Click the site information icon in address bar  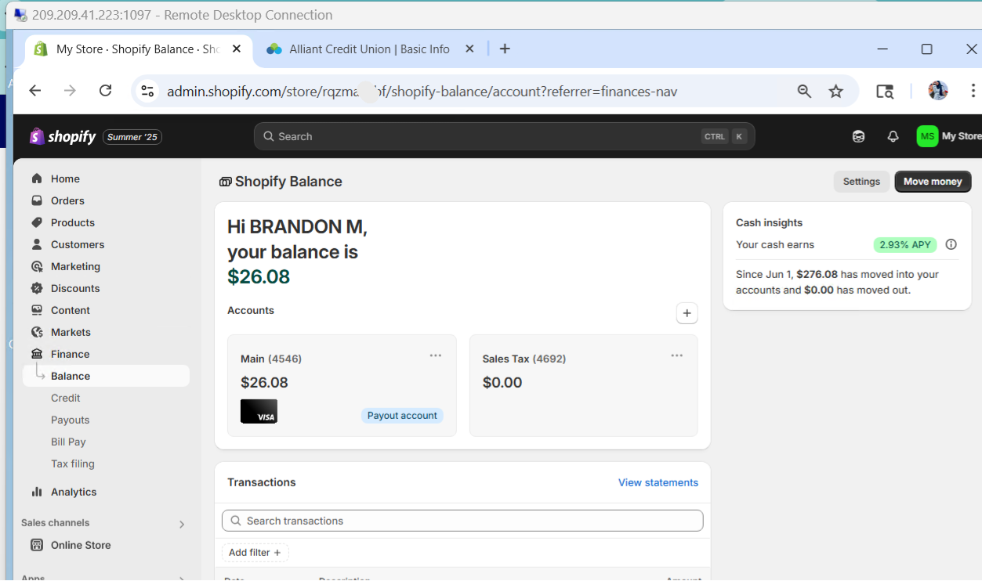pos(147,92)
